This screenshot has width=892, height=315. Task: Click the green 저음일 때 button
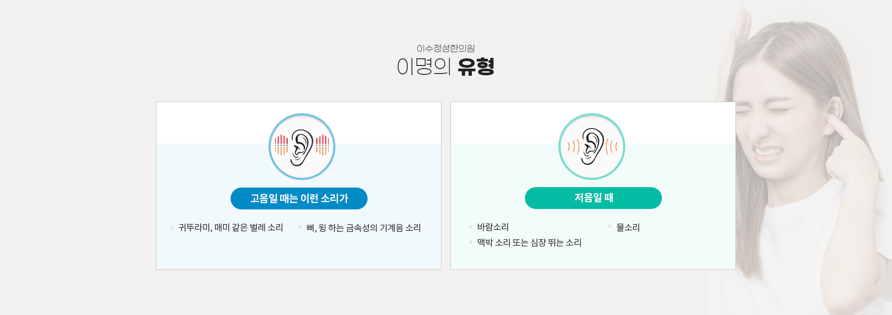coord(593,198)
